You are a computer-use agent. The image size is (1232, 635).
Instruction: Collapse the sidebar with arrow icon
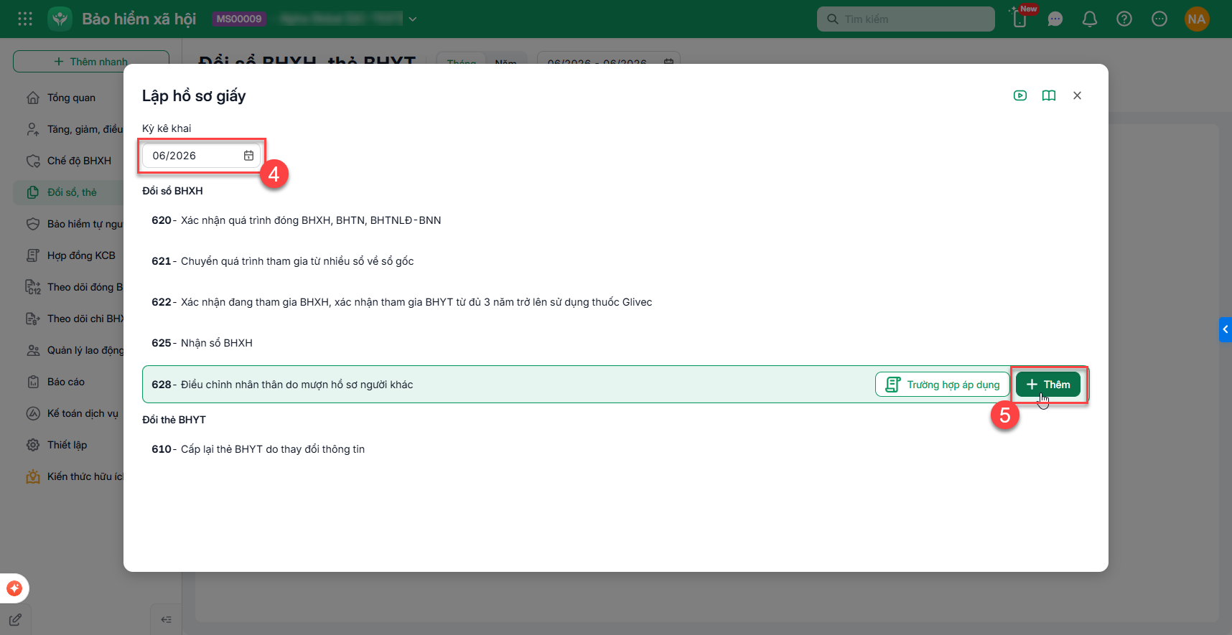pyautogui.click(x=166, y=619)
